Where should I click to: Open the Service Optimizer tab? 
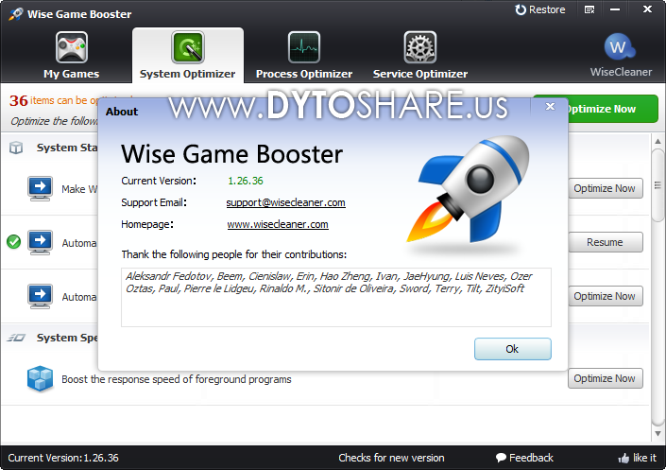420,55
